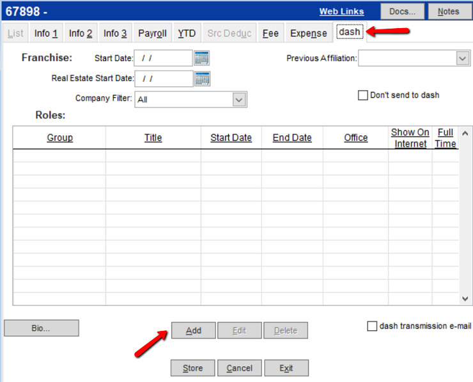The height and width of the screenshot is (382, 473).
Task: Select the Src Deduc tab
Action: 229,33
